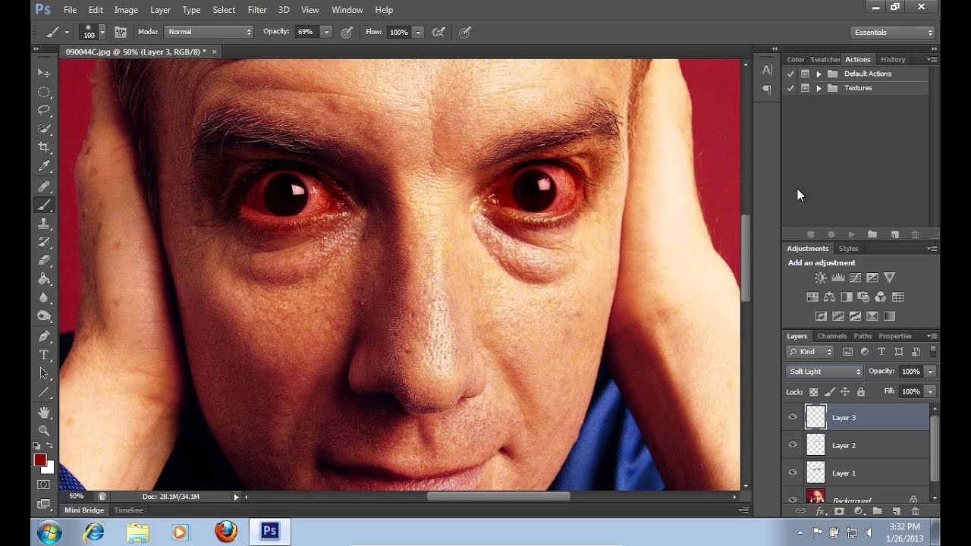971x546 pixels.
Task: Select the Clone Stamp tool
Action: tap(44, 224)
